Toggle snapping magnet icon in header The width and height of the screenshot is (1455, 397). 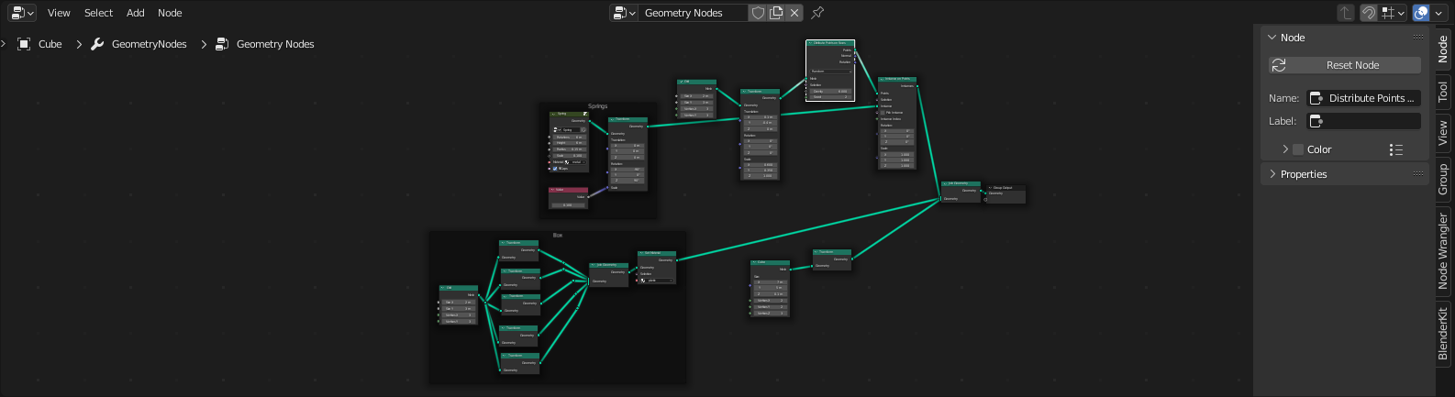point(1368,13)
